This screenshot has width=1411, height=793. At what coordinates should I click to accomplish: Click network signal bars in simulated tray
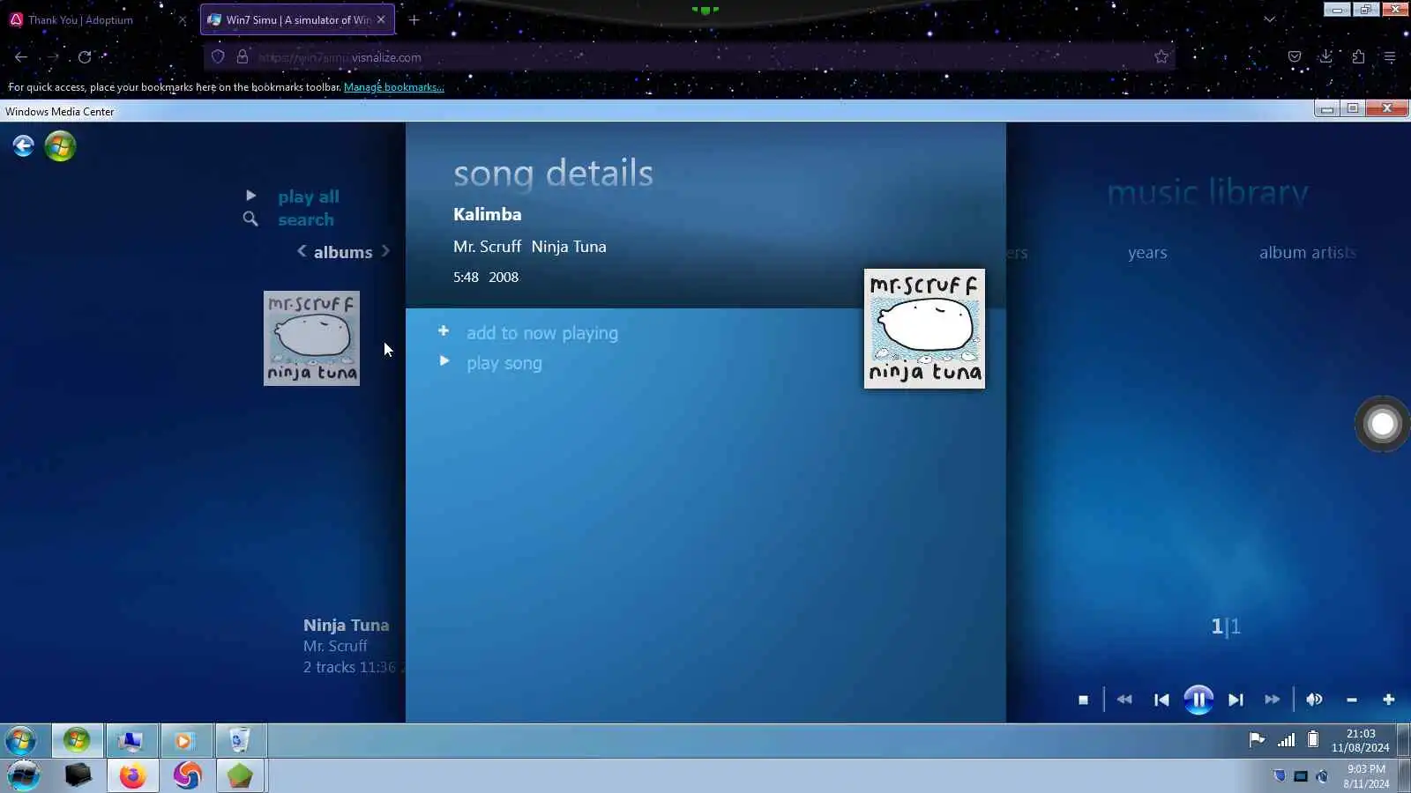coord(1287,740)
